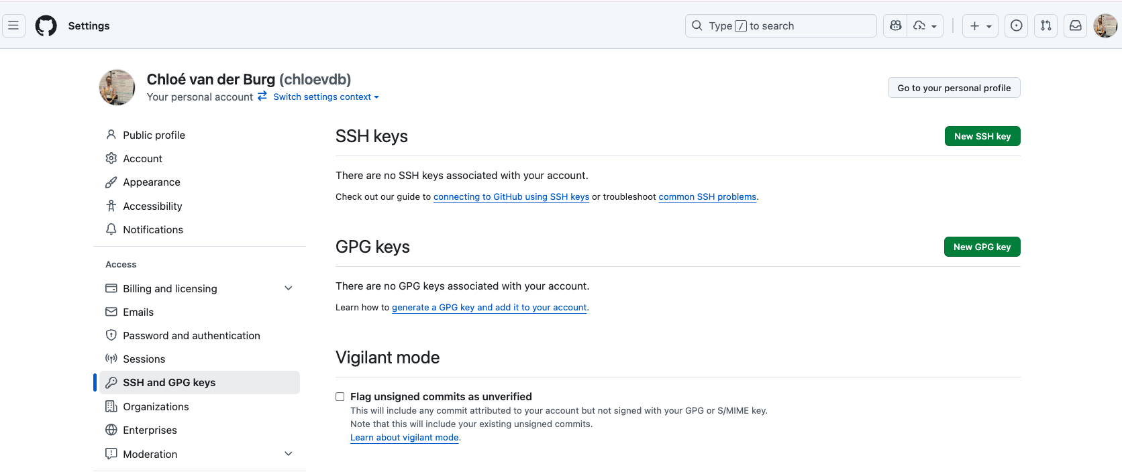Click the New SSH key button
1122x476 pixels.
982,136
